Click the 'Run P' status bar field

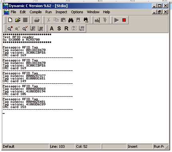pyautogui.click(x=159, y=146)
